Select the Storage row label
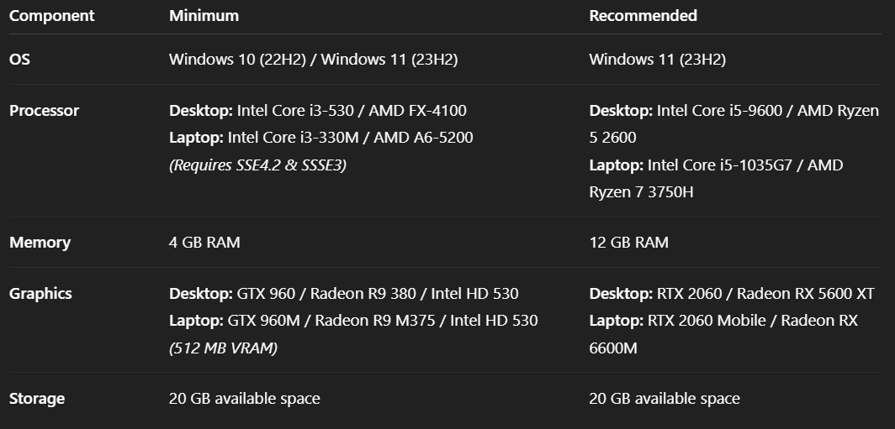 (37, 399)
